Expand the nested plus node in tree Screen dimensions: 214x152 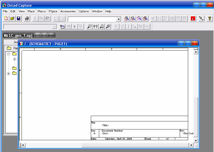coord(15,59)
